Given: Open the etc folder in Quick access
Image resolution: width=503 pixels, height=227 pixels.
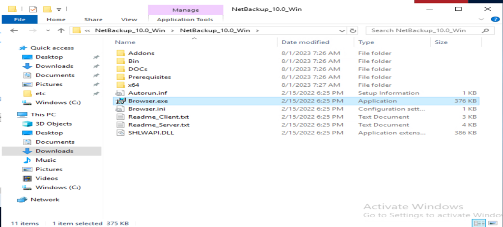Looking at the screenshot, I should point(41,94).
